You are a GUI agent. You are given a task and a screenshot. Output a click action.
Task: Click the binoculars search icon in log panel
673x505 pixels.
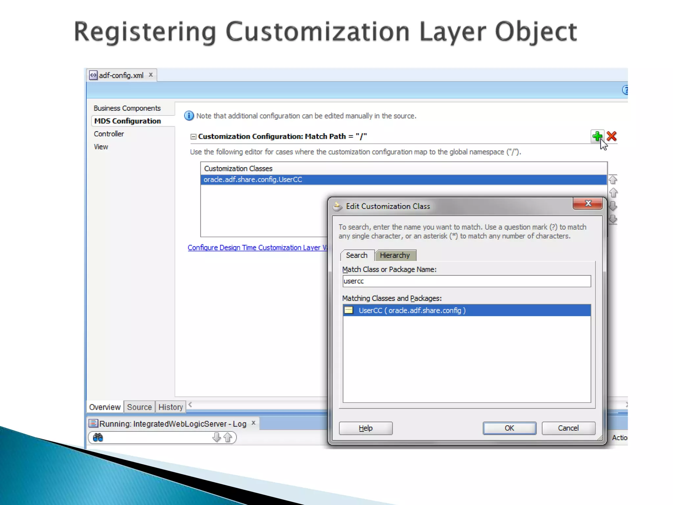pyautogui.click(x=98, y=438)
